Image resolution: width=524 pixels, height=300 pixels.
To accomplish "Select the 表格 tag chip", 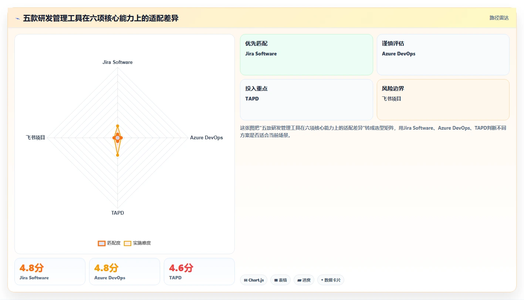I will 281,280.
